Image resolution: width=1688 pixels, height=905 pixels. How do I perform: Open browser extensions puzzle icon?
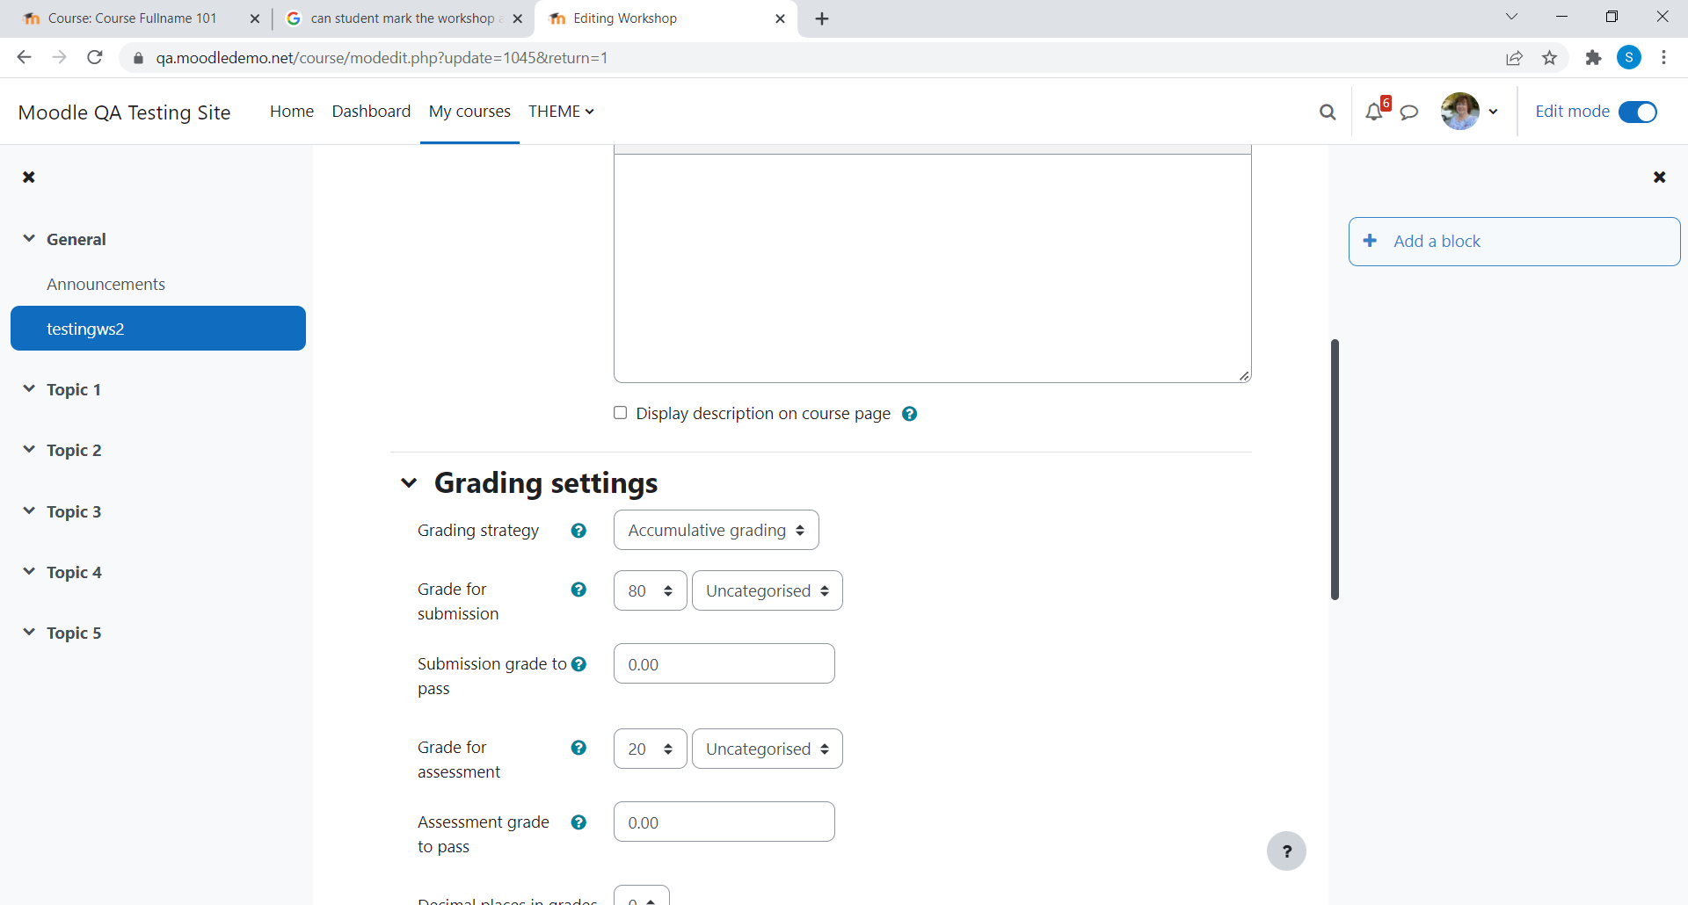pyautogui.click(x=1593, y=58)
